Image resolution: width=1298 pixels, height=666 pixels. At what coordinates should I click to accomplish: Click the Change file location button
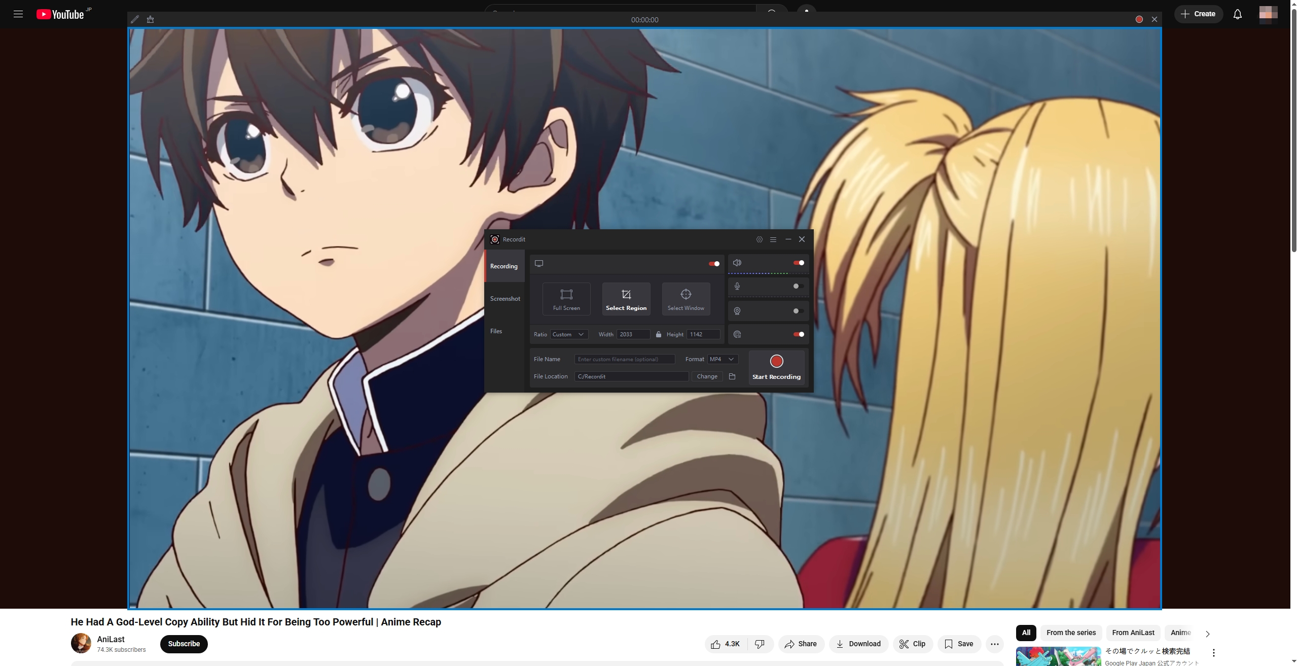tap(707, 376)
